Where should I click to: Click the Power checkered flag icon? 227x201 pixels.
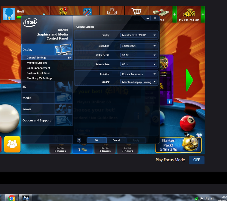pyautogui.click(x=63, y=109)
